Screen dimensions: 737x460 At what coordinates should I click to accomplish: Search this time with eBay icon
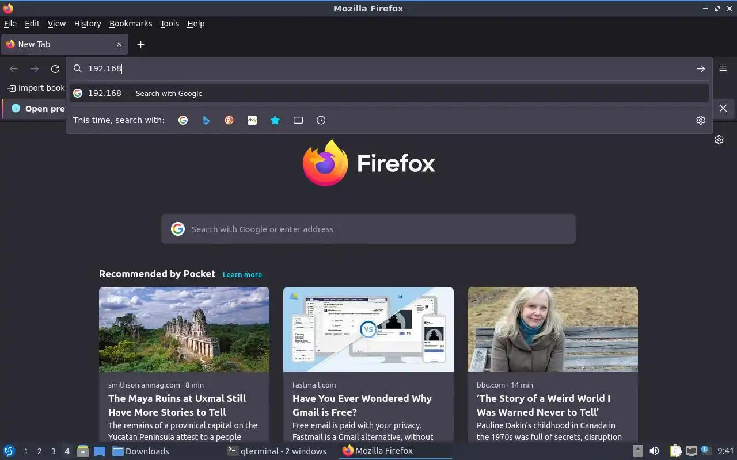[252, 120]
